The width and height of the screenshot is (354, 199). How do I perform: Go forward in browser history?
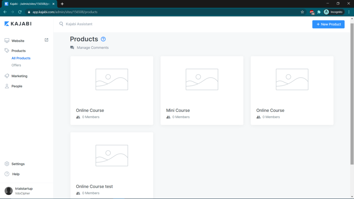12,12
